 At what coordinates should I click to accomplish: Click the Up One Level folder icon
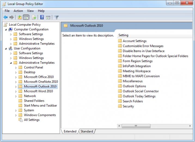point(20,17)
